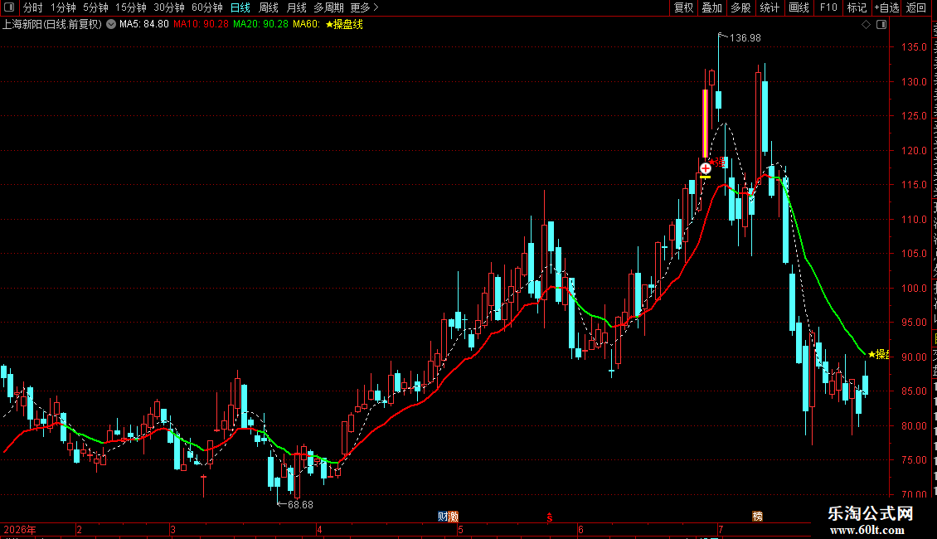This screenshot has height=539, width=937.
Task: Select the 日线 daily tab
Action: coord(240,7)
